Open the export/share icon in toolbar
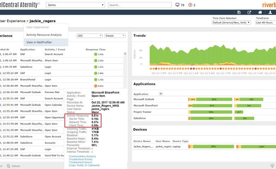The width and height of the screenshot is (276, 169). pyautogui.click(x=249, y=12)
